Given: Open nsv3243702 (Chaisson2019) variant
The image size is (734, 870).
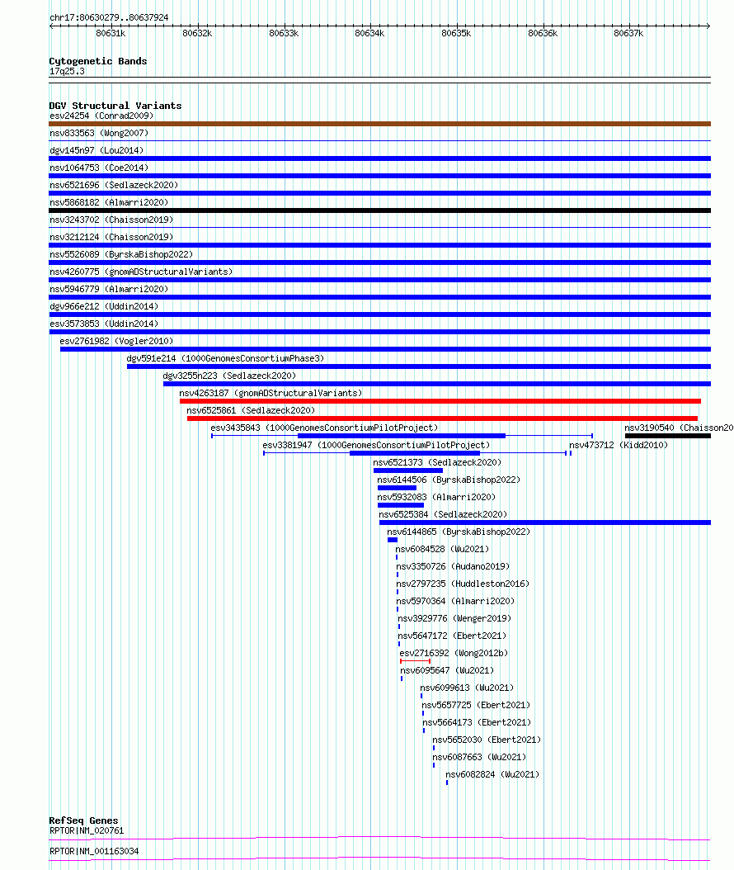Looking at the screenshot, I should [111, 220].
